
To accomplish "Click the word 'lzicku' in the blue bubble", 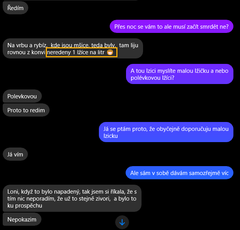I will pyautogui.click(x=111, y=136).
